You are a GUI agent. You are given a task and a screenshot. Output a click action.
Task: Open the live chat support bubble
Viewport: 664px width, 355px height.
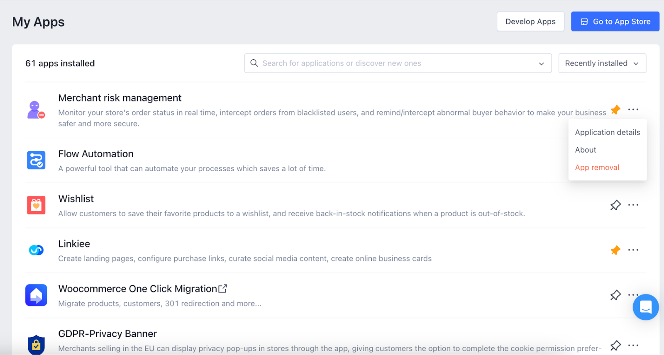click(645, 307)
